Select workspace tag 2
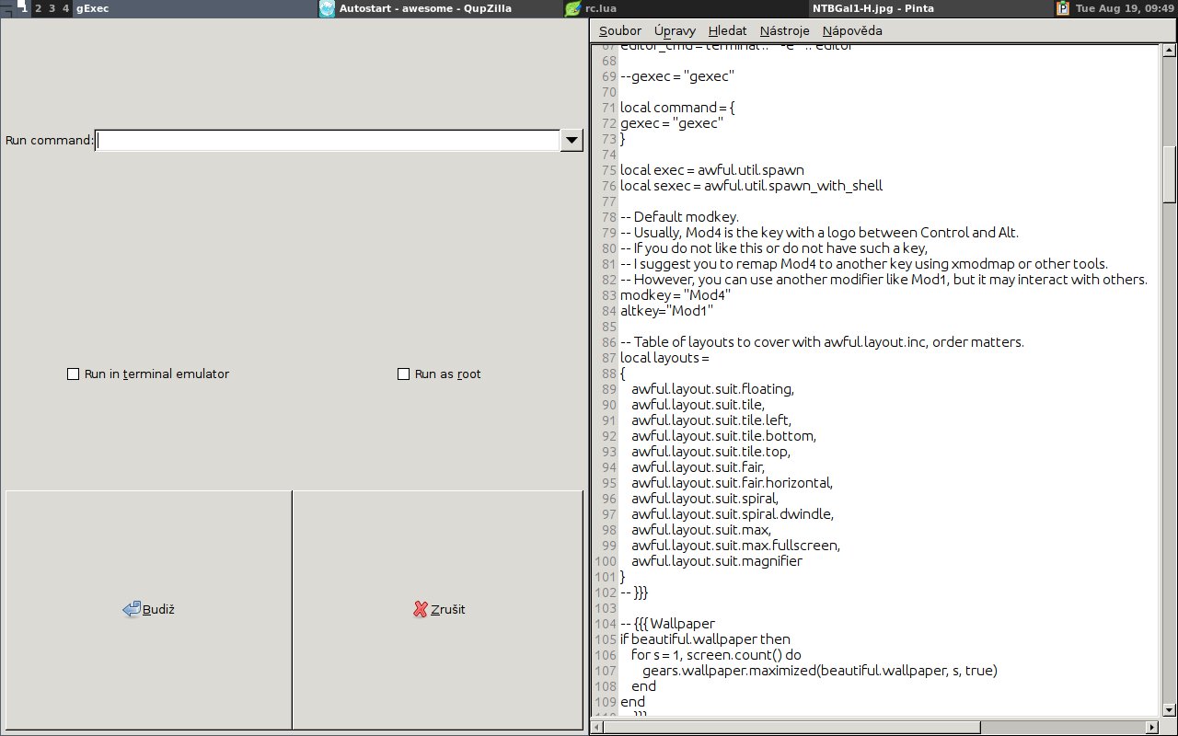 (38, 8)
